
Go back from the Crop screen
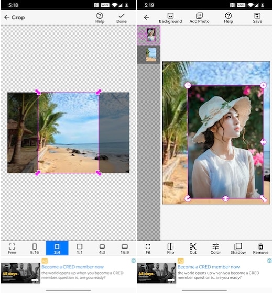[x=7, y=17]
